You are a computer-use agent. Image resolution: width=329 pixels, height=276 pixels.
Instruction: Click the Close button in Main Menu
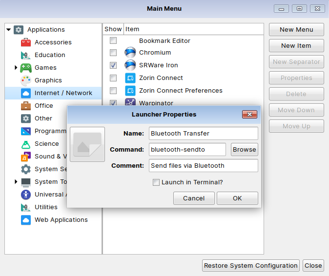click(x=313, y=266)
